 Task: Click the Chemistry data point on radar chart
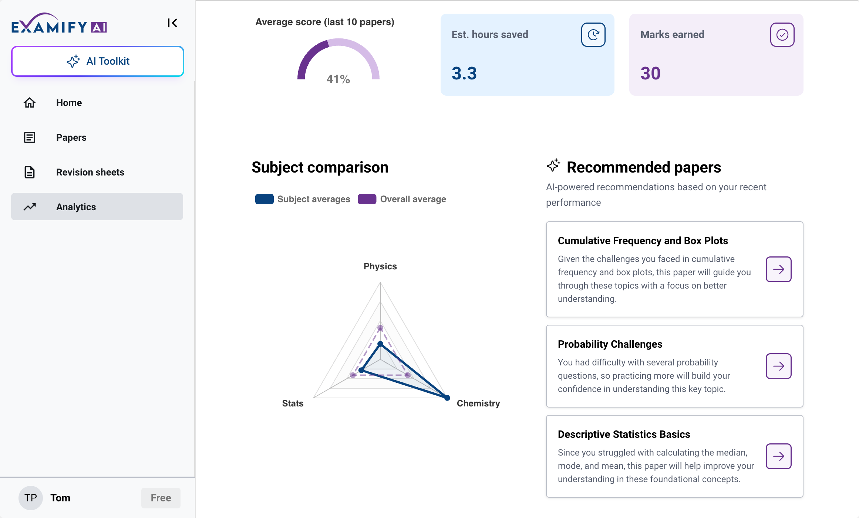(x=447, y=398)
